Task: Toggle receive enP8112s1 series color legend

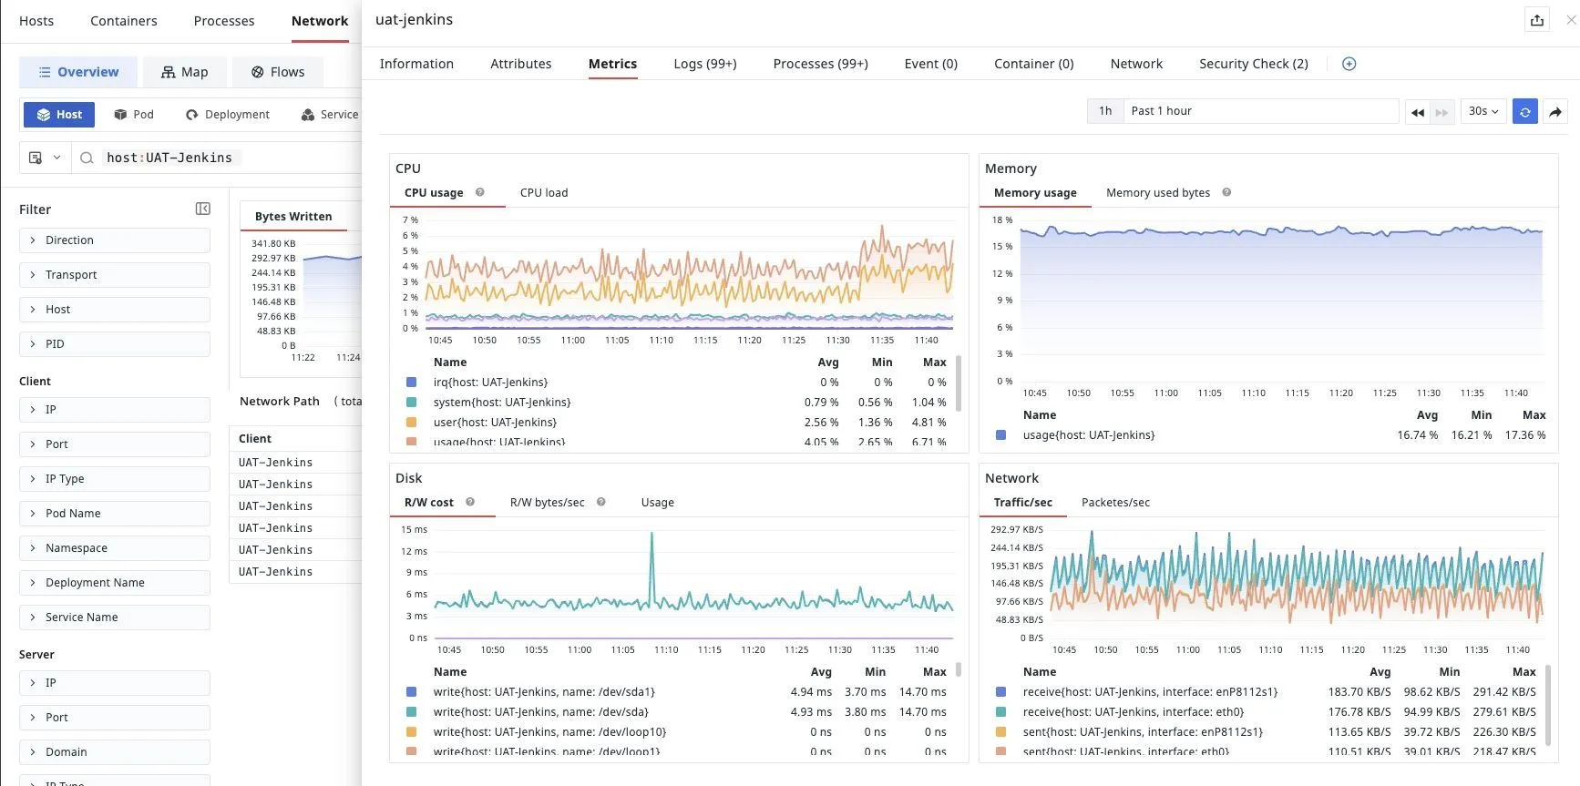Action: point(1000,692)
